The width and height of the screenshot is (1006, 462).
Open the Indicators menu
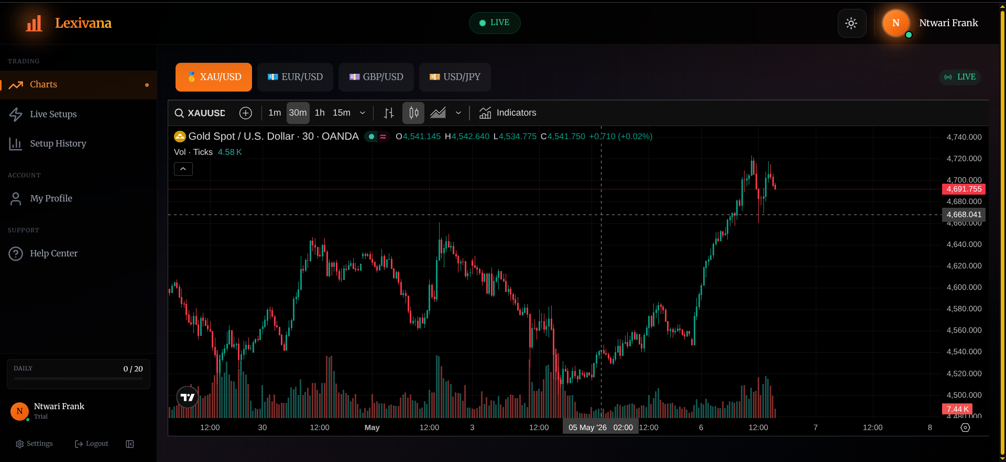pos(508,113)
